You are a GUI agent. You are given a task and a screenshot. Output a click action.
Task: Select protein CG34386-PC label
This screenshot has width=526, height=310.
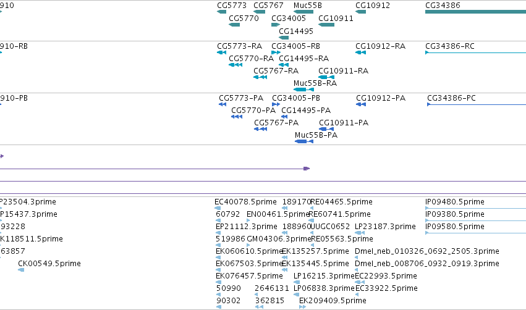[451, 98]
